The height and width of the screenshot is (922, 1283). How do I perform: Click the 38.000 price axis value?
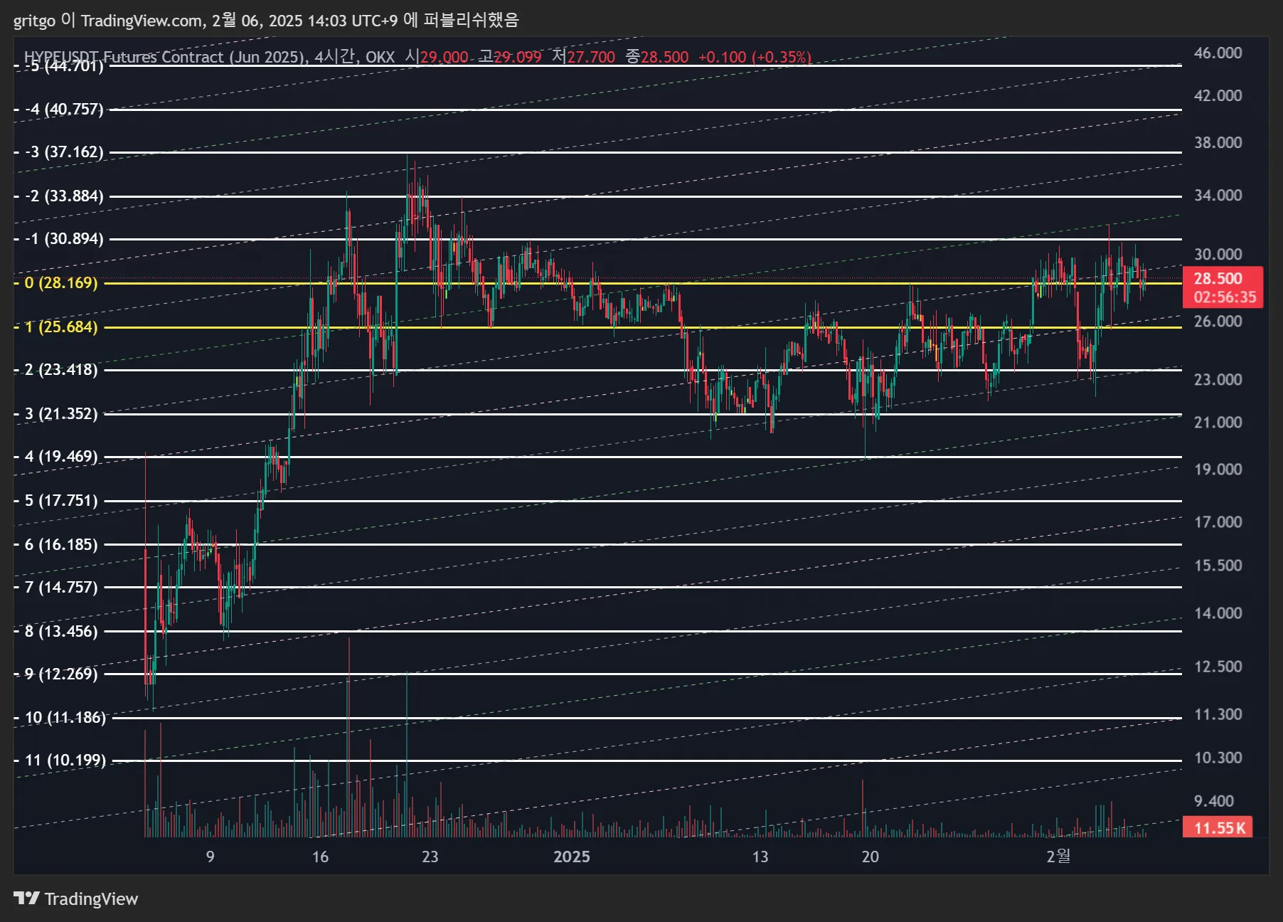click(x=1218, y=142)
